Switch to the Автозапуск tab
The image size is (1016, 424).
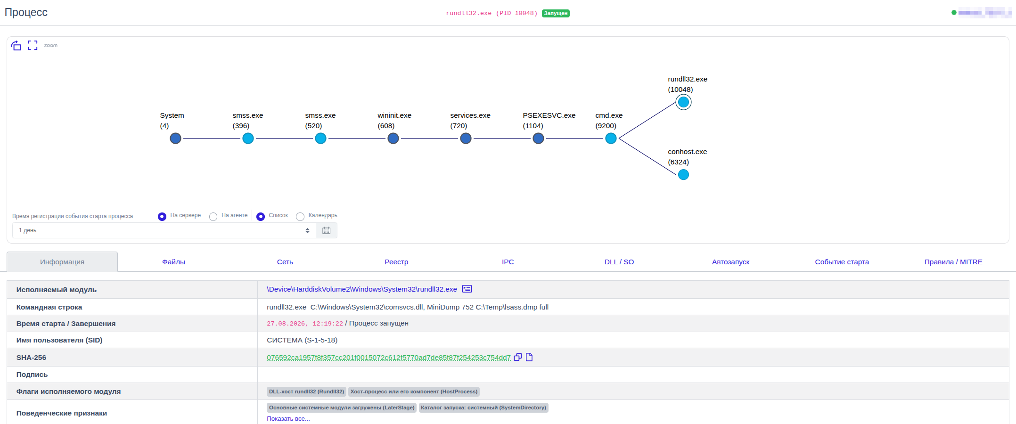(730, 262)
